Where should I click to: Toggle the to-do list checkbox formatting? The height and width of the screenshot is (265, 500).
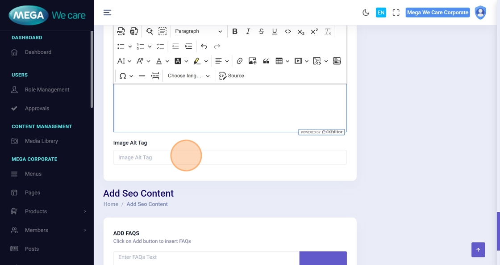(160, 46)
